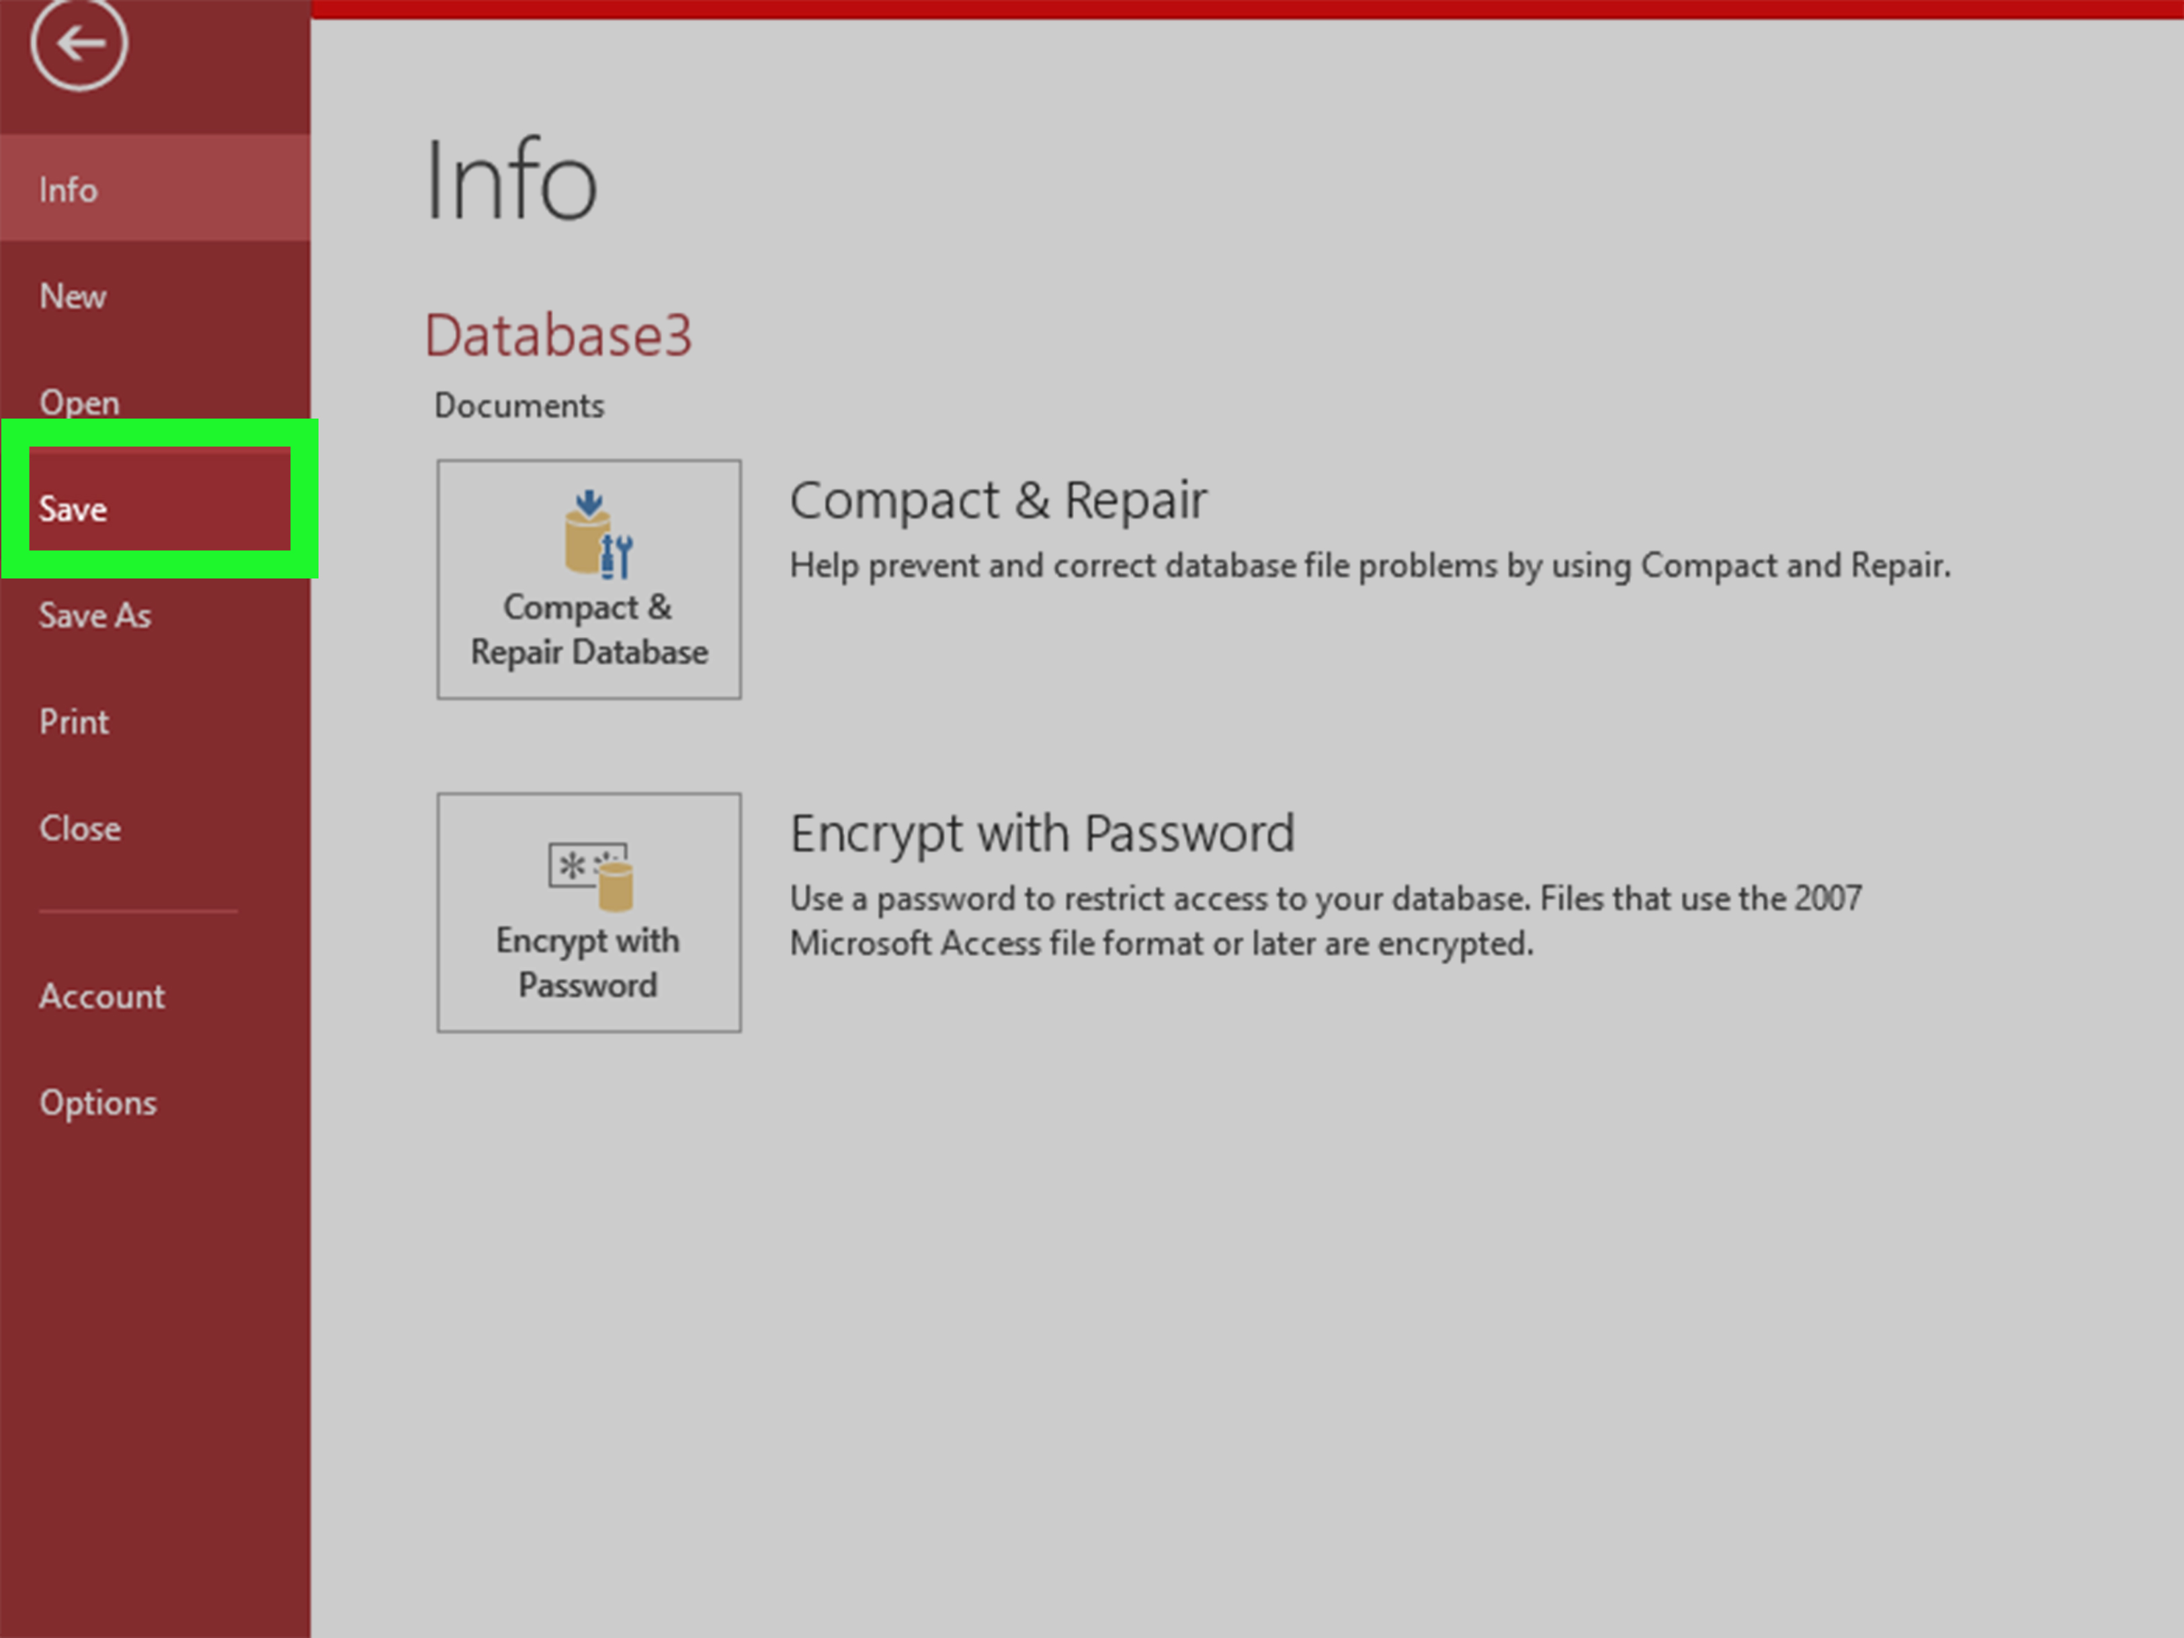
Task: Click the Documents file location text
Action: click(519, 406)
